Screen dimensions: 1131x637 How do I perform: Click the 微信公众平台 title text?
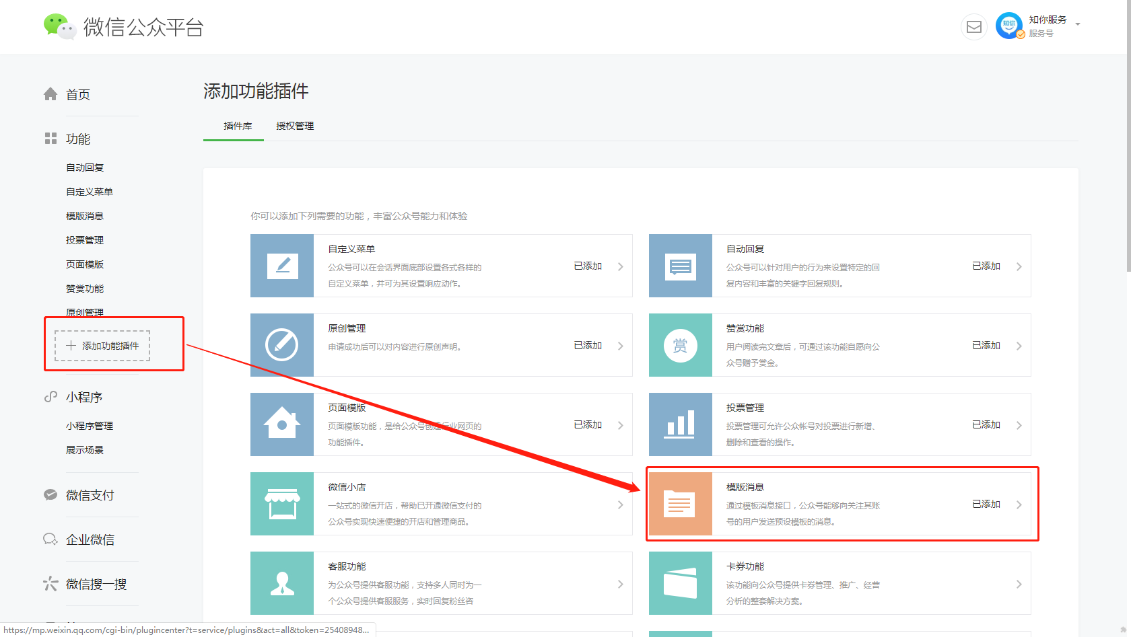click(x=143, y=27)
